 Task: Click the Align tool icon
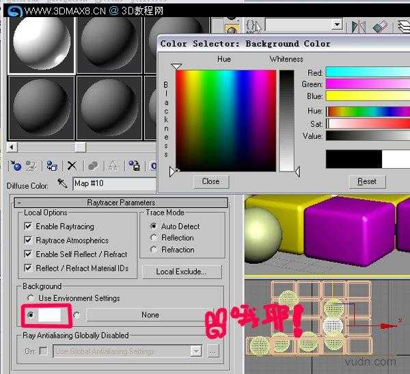point(380,27)
